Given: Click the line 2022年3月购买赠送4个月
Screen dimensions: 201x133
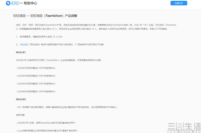Looking at the screenshot, I should (36, 68).
